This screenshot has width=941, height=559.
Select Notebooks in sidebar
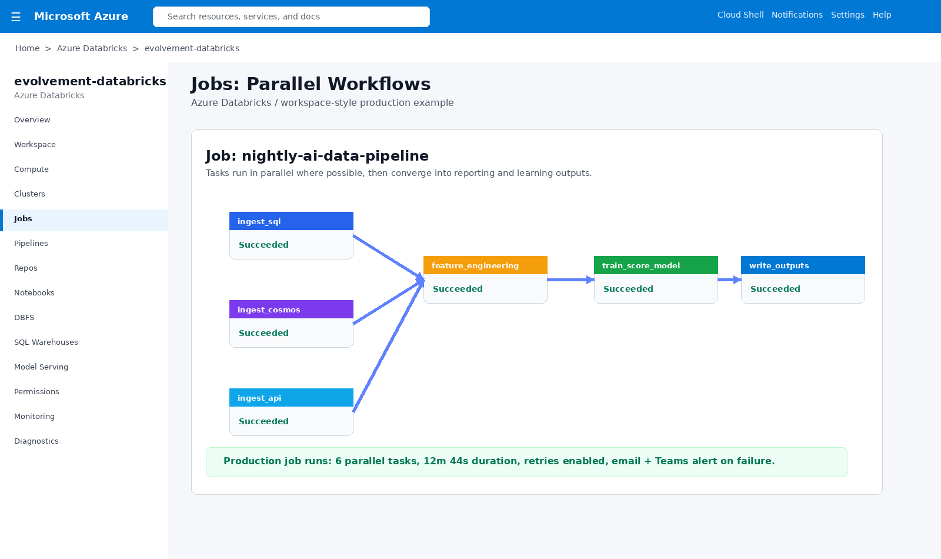[x=84, y=292]
